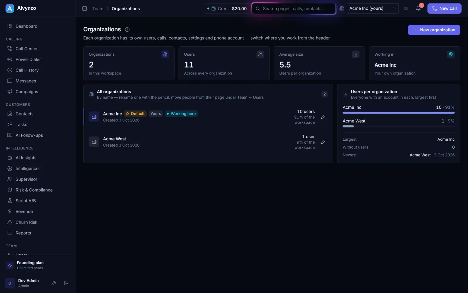
Task: Click the Credit $20.00 indicator
Action: 227,8
